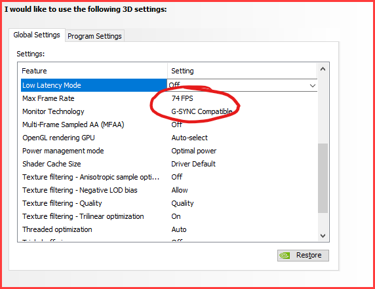Click Off value for Anisotropic sample optimization
This screenshot has width=375, height=289.
[x=177, y=177]
